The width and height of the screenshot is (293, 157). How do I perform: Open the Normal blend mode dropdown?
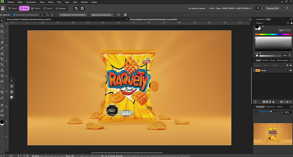[x=278, y=65]
